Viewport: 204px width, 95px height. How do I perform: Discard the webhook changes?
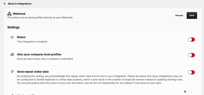click(x=179, y=15)
